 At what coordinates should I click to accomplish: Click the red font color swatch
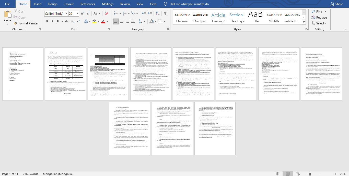coord(103,21)
